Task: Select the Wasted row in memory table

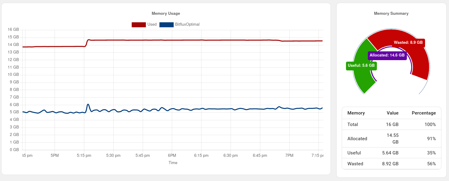Action: [x=391, y=164]
